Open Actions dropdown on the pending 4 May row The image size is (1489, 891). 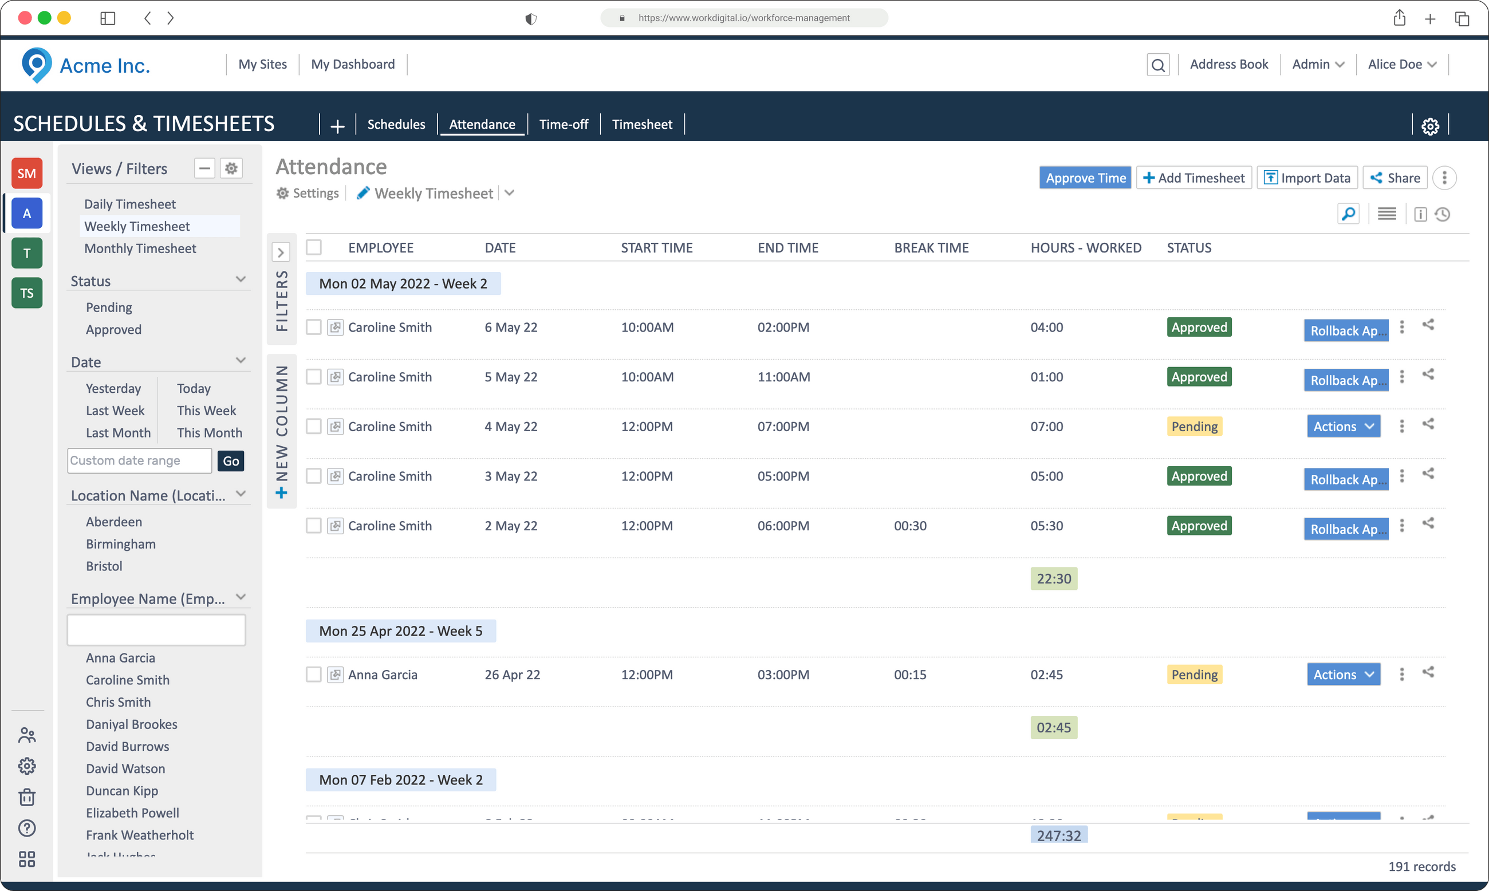[1344, 426]
